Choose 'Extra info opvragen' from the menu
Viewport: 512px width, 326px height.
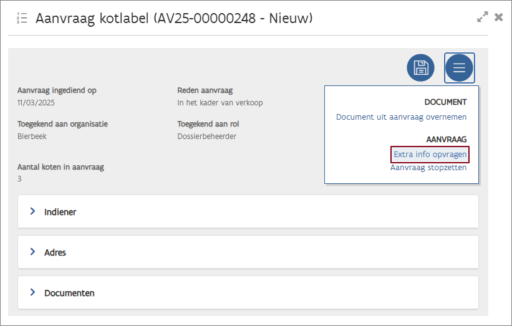(x=430, y=155)
